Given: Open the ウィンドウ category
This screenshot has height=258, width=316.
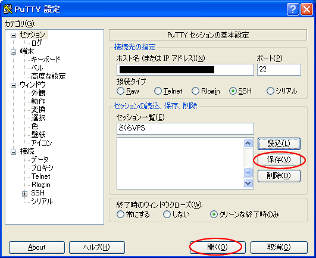Looking at the screenshot, I should (x=33, y=85).
